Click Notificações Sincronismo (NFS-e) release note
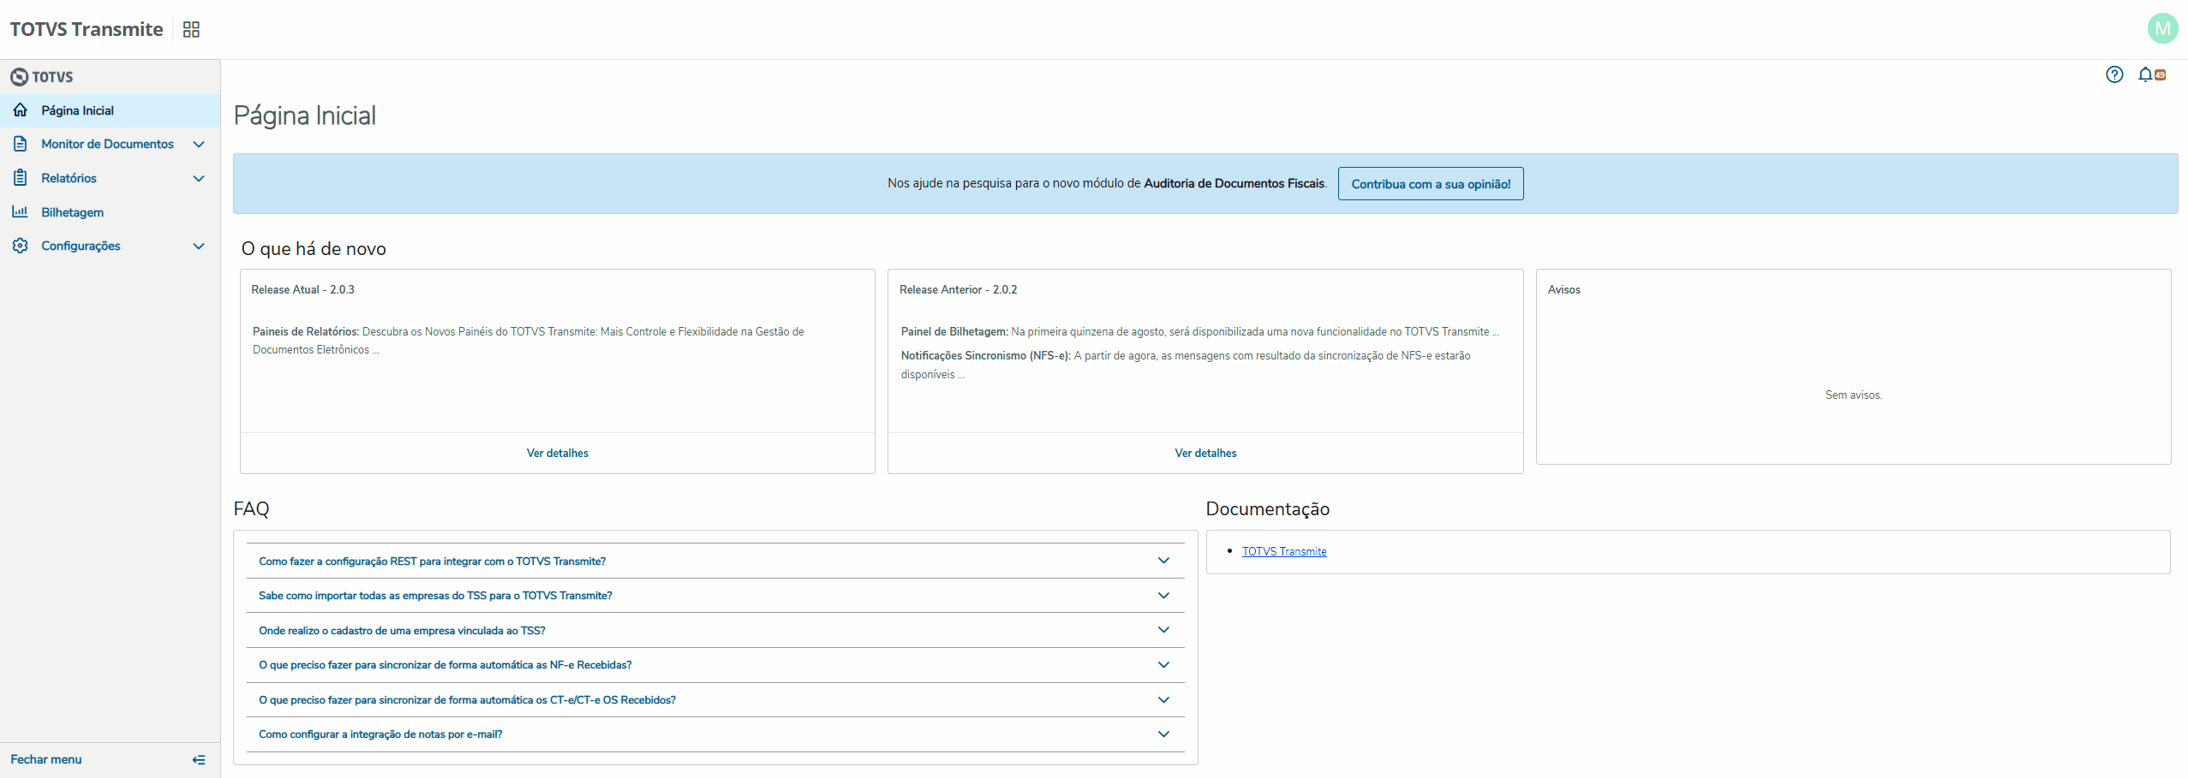Image resolution: width=2188 pixels, height=778 pixels. (1186, 365)
